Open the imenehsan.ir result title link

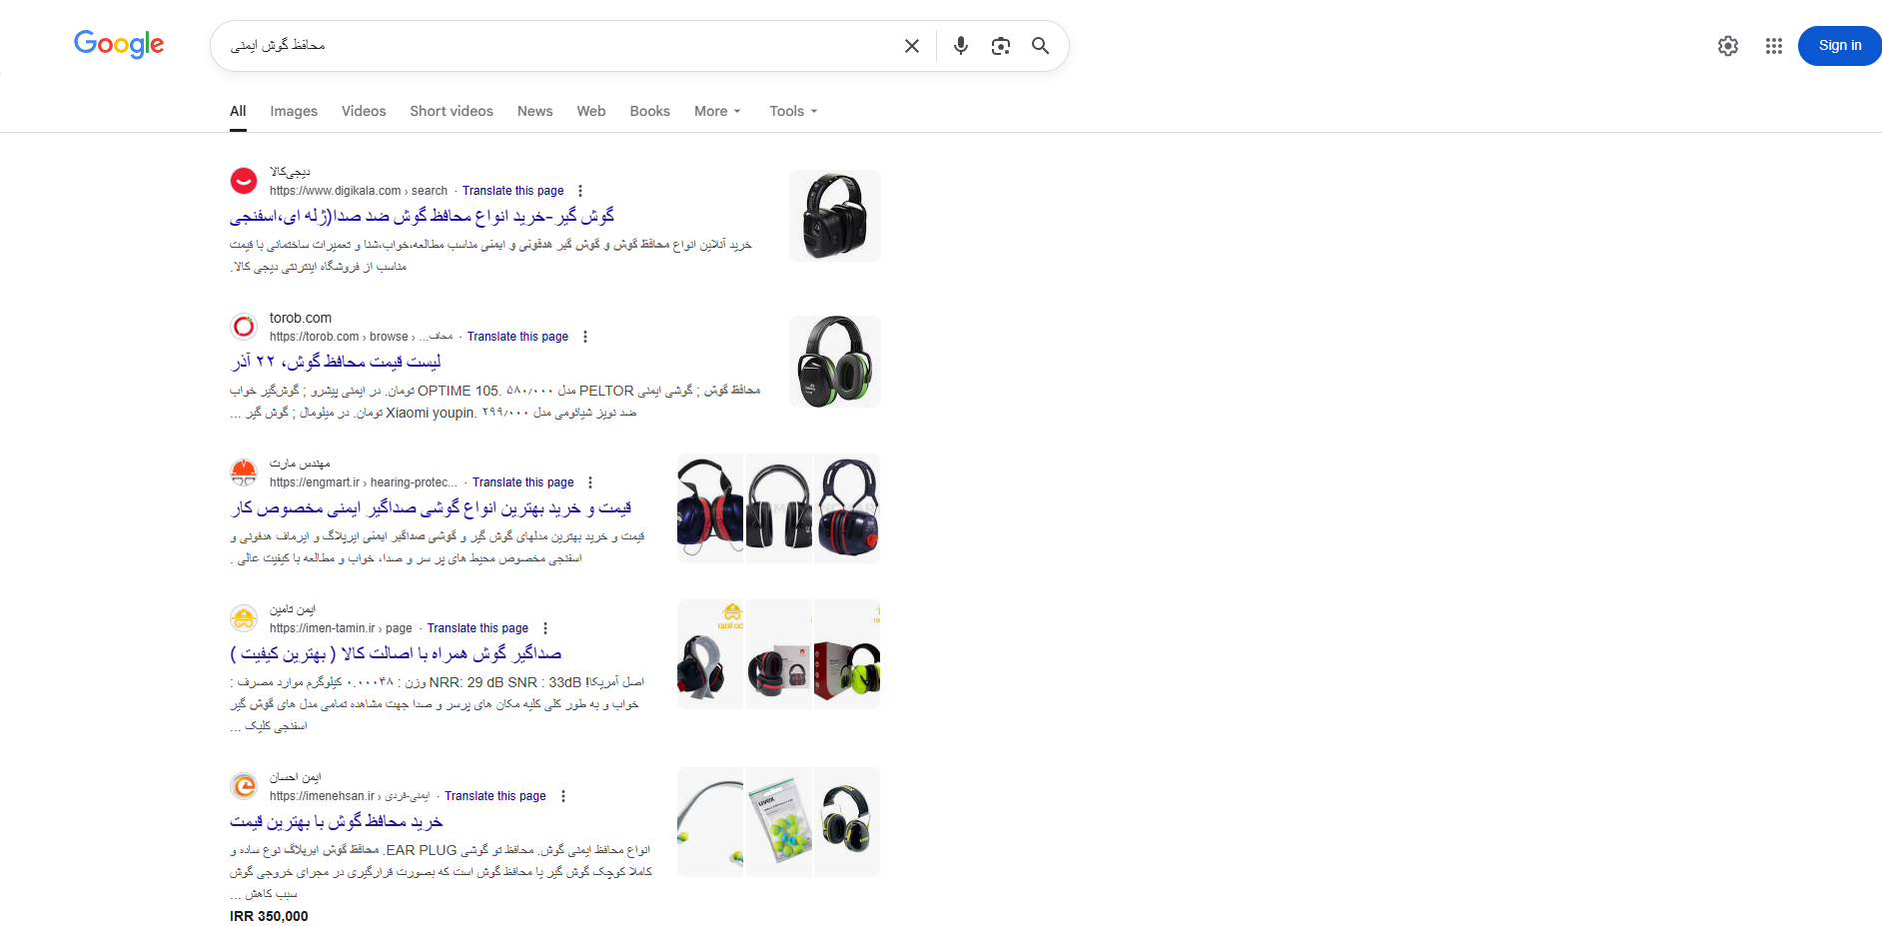[x=337, y=821]
